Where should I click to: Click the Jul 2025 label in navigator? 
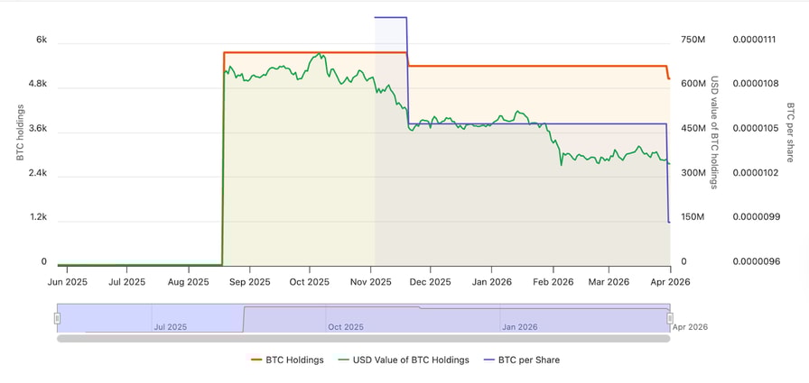coord(170,327)
